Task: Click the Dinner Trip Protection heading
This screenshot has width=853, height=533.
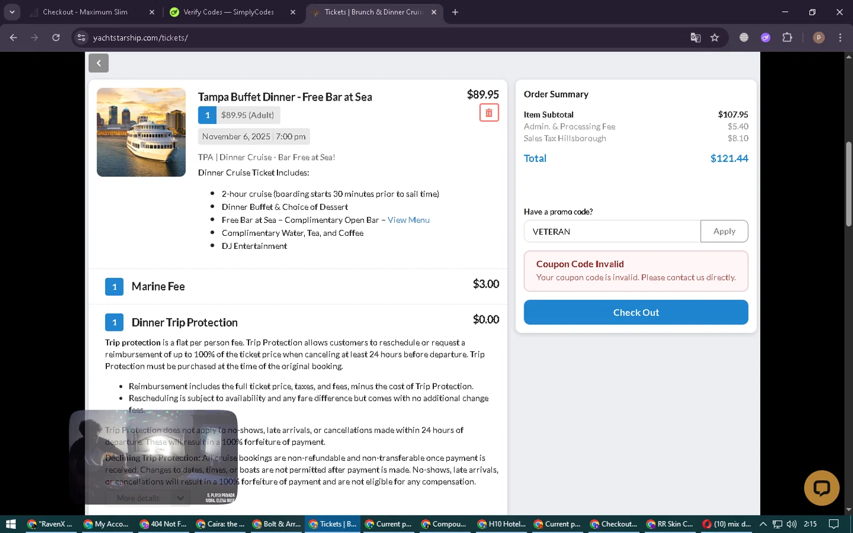Action: pyautogui.click(x=184, y=322)
